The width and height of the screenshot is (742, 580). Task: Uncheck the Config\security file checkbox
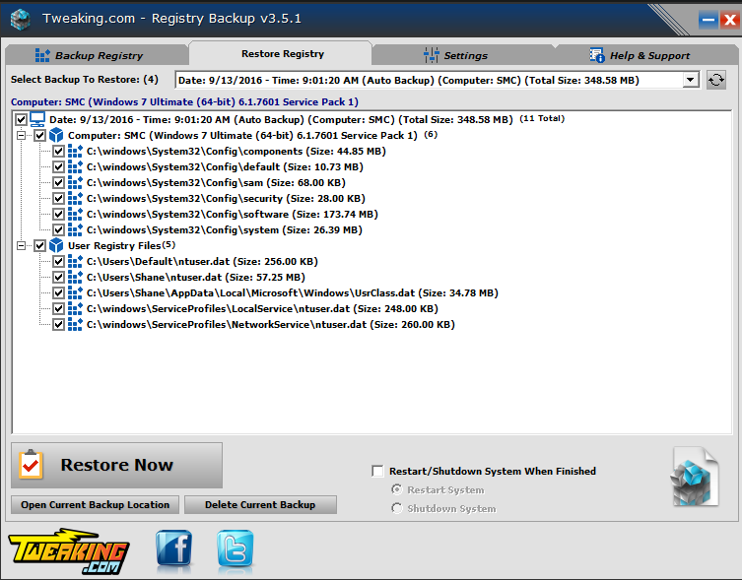pos(58,199)
